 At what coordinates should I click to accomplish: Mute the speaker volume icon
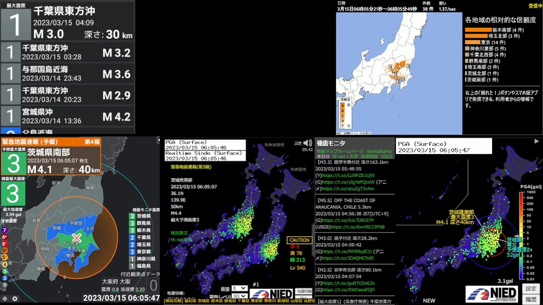[x=308, y=143]
